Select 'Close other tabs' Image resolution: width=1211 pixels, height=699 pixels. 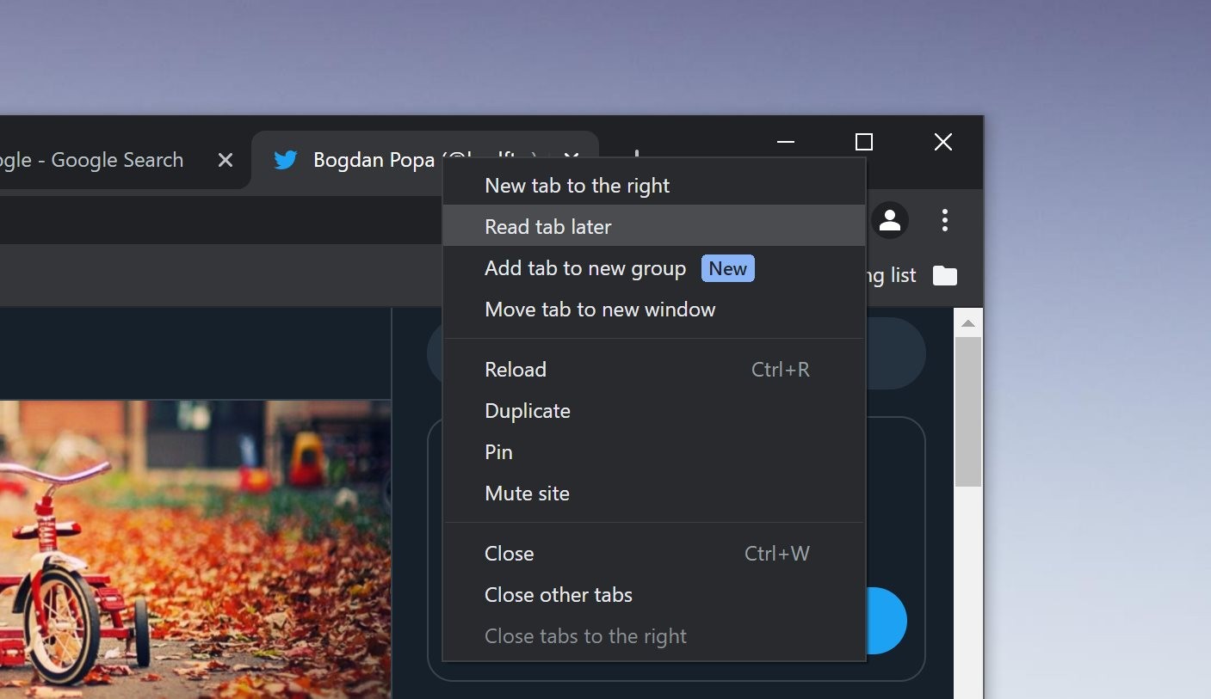558,594
